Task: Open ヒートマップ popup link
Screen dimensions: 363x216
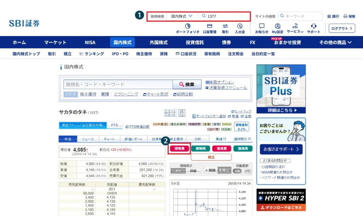Action: (241, 111)
